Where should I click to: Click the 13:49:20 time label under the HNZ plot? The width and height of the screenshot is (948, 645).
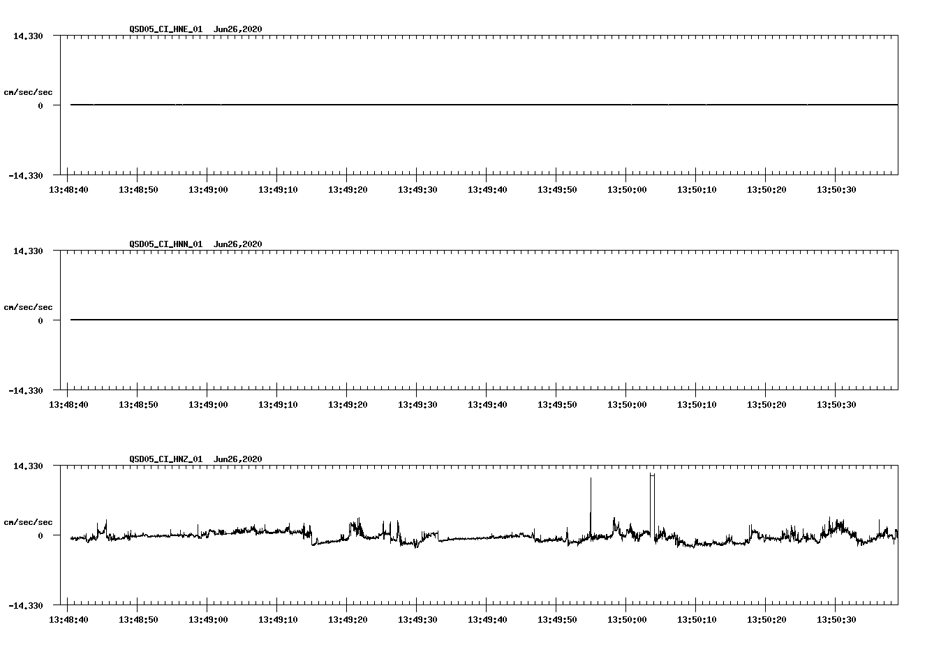pos(348,620)
